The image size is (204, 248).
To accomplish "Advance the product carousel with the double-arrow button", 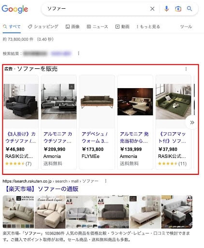I will coord(192,123).
